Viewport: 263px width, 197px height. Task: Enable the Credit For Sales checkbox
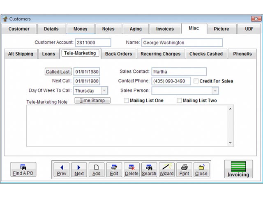196,81
